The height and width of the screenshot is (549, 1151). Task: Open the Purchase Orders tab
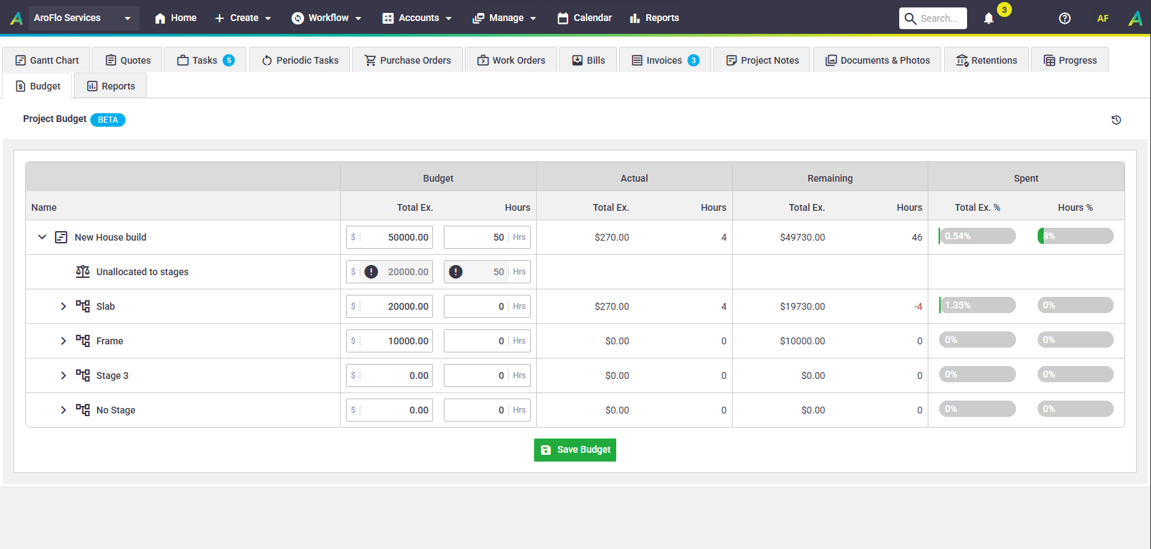[x=407, y=60]
